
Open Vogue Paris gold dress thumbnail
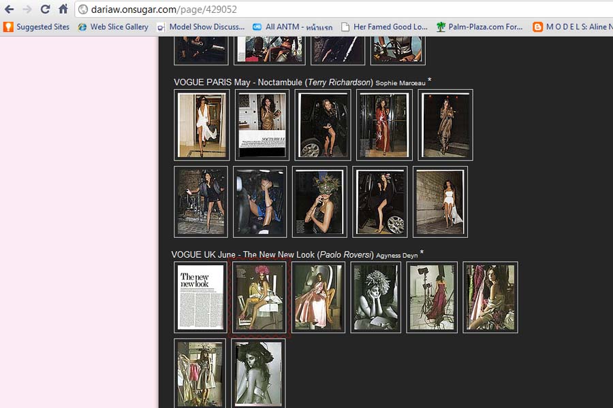tap(262, 125)
